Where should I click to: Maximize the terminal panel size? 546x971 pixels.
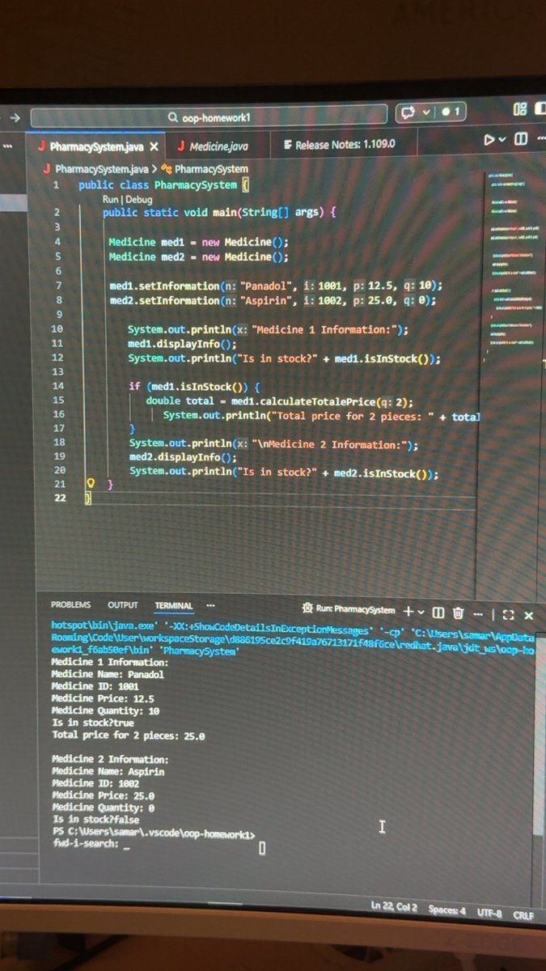point(508,615)
